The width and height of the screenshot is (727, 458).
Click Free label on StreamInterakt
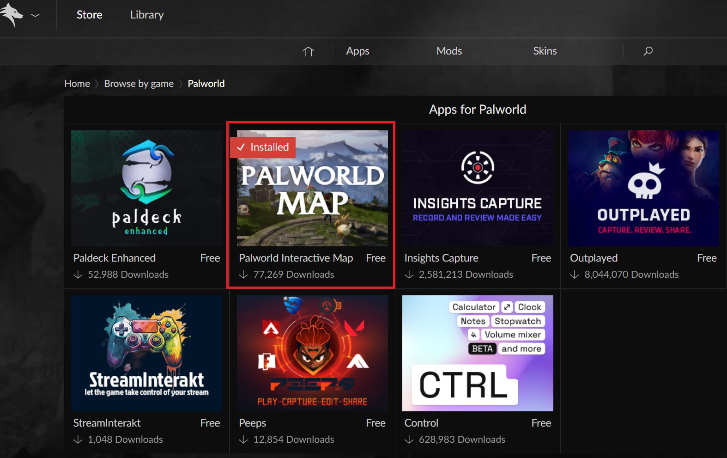(210, 423)
